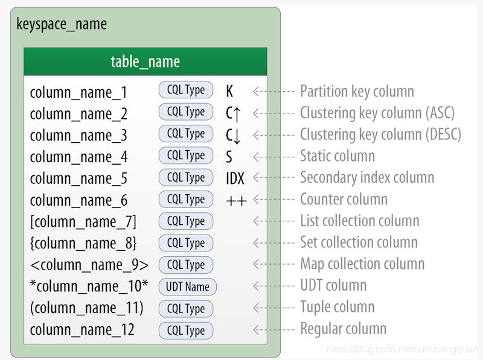Click the <column_name_9> map entry
Image resolution: width=483 pixels, height=360 pixels.
[89, 265]
